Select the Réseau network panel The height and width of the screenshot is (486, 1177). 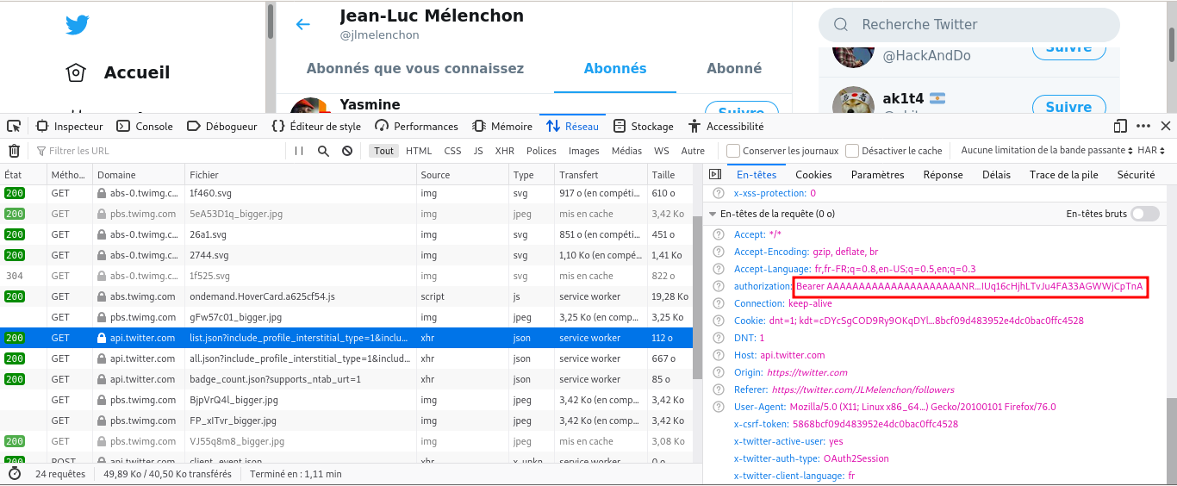click(572, 126)
